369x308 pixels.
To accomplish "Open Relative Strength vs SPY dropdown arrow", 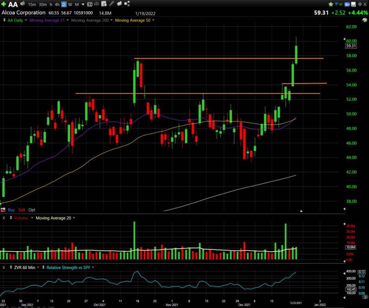I will pos(93,268).
